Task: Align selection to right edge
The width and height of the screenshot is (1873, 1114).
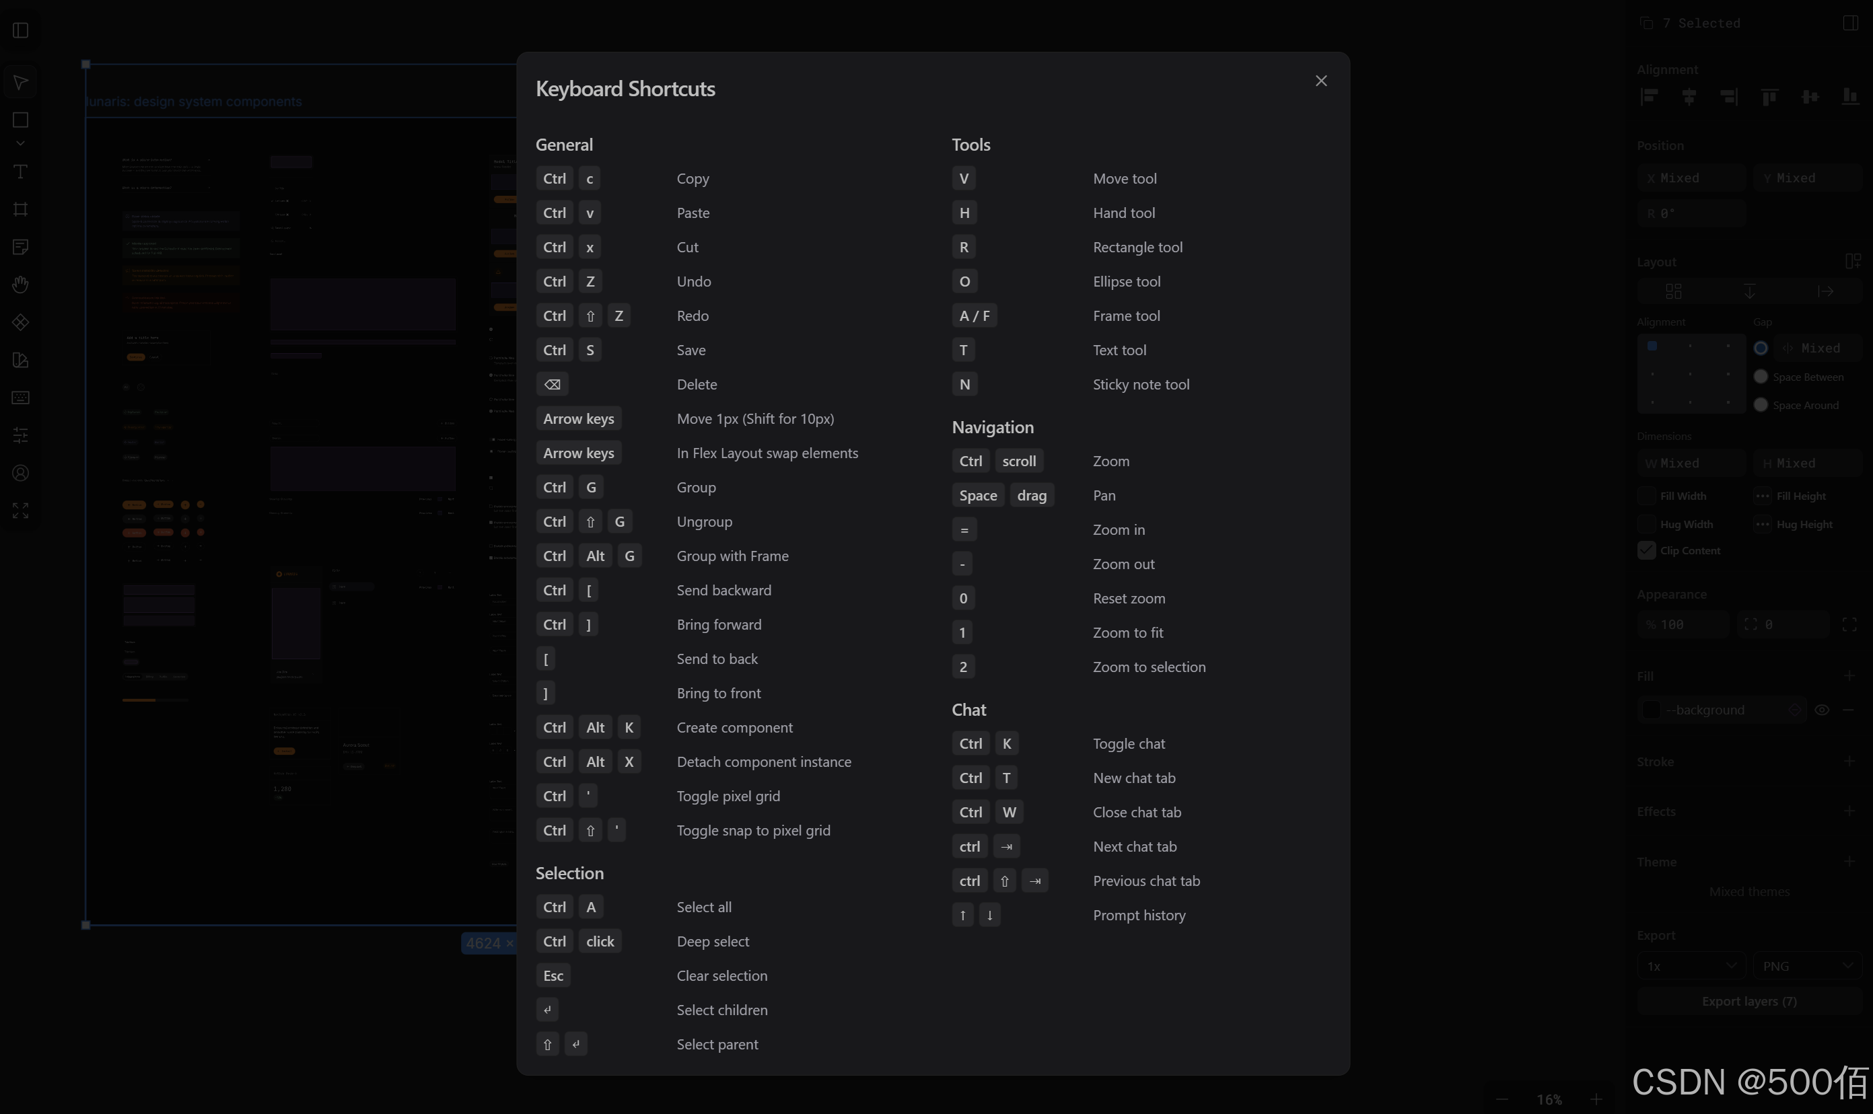Action: pos(1729,97)
